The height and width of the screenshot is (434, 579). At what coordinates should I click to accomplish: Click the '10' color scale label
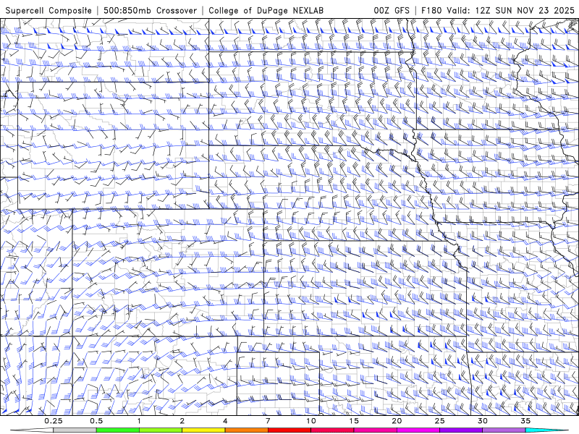coord(311,421)
